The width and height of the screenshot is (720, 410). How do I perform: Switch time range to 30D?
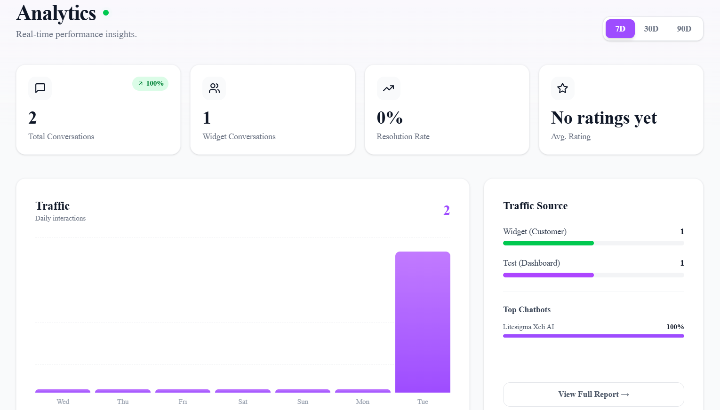pyautogui.click(x=651, y=29)
